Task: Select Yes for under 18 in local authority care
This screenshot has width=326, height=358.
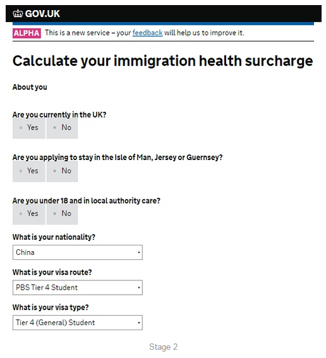Action: tap(28, 214)
